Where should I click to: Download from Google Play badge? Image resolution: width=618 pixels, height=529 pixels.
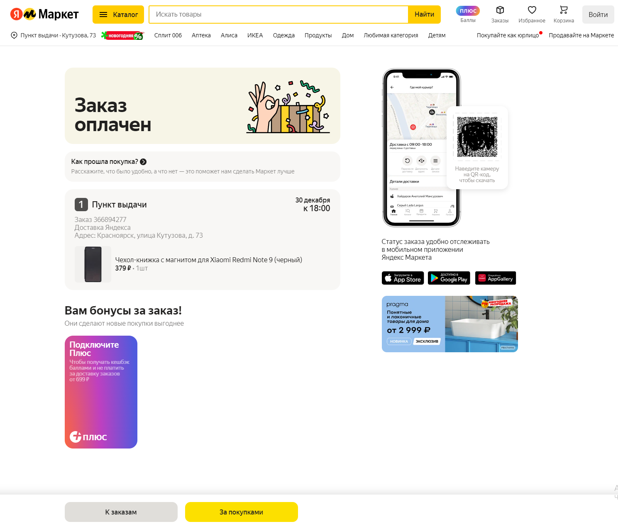[449, 278]
